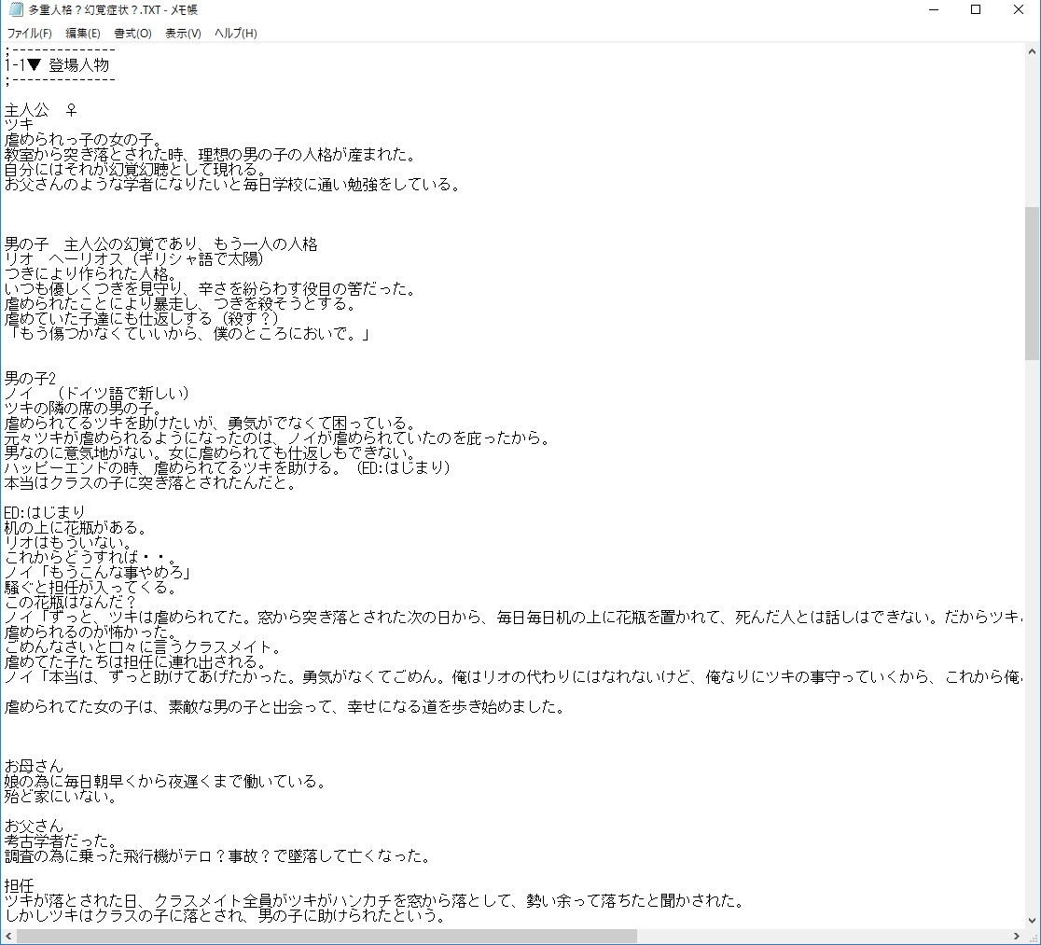The width and height of the screenshot is (1041, 945).
Task: Click the horizontal scrollbar thumb
Action: [326, 937]
